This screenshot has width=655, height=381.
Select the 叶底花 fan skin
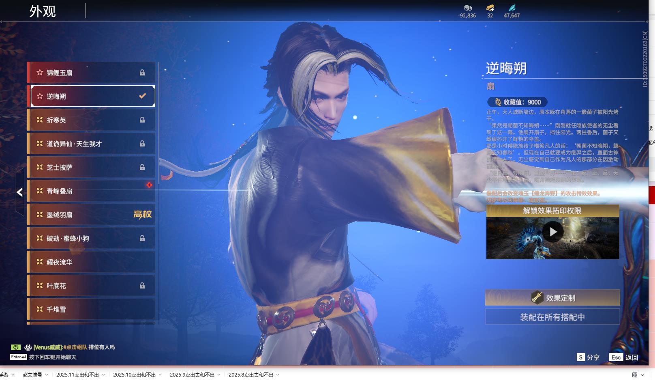click(92, 286)
